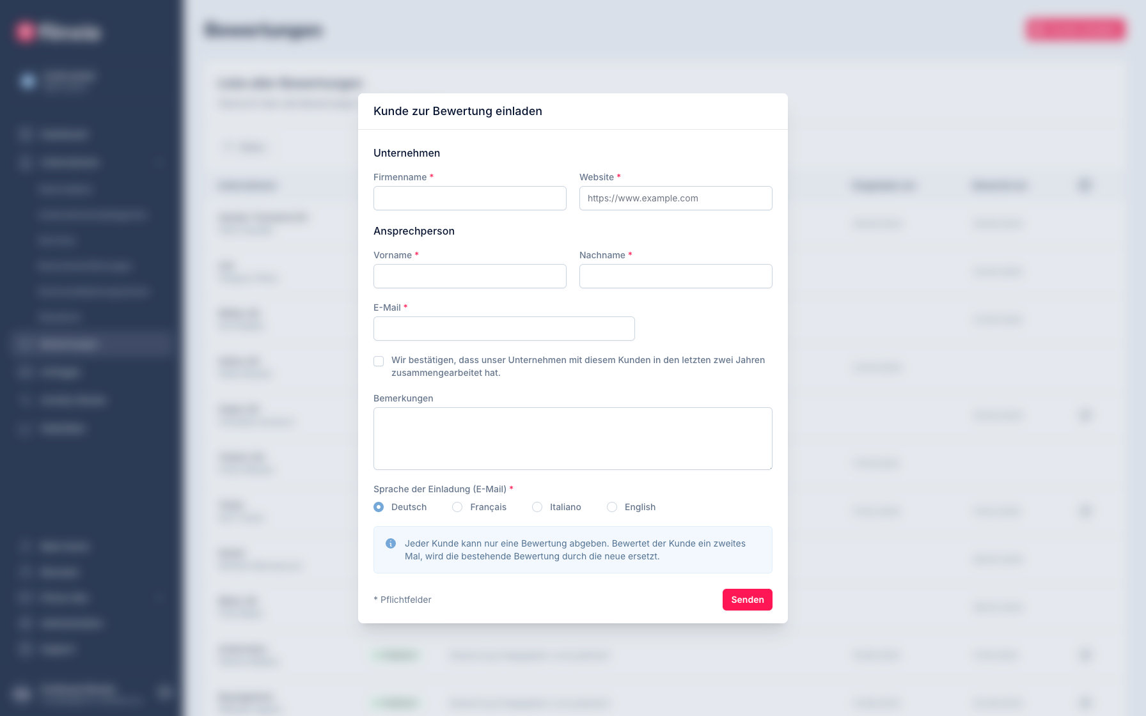Click into the Website URL field
Screen dimensions: 1146x716
coord(675,198)
